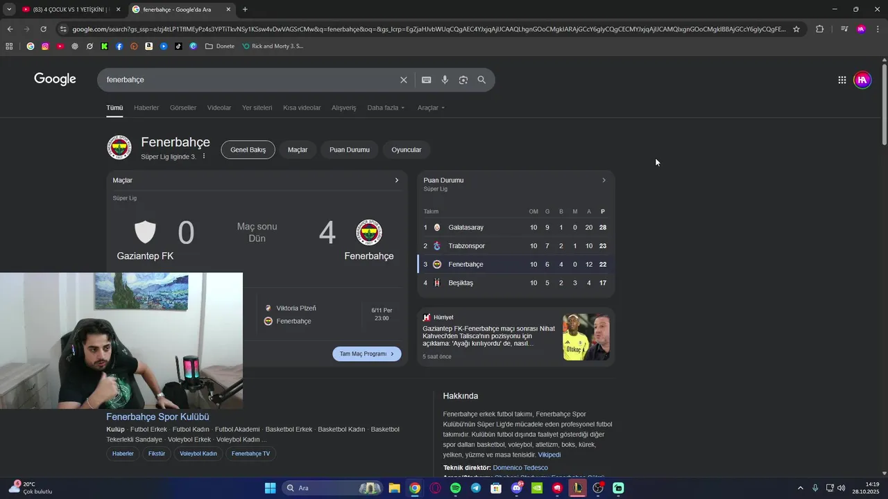The image size is (888, 499).
Task: Open the on-screen keyboard input tool
Action: (x=427, y=80)
